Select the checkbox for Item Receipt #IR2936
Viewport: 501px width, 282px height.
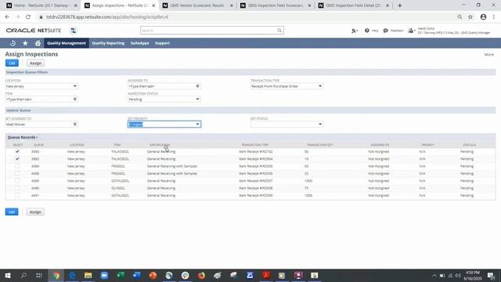[x=17, y=174]
